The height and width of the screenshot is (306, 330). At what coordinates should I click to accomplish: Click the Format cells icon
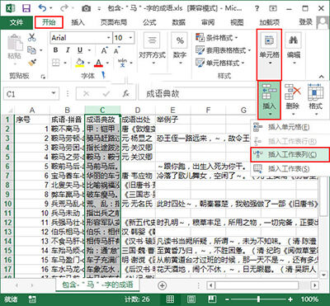tap(315, 92)
